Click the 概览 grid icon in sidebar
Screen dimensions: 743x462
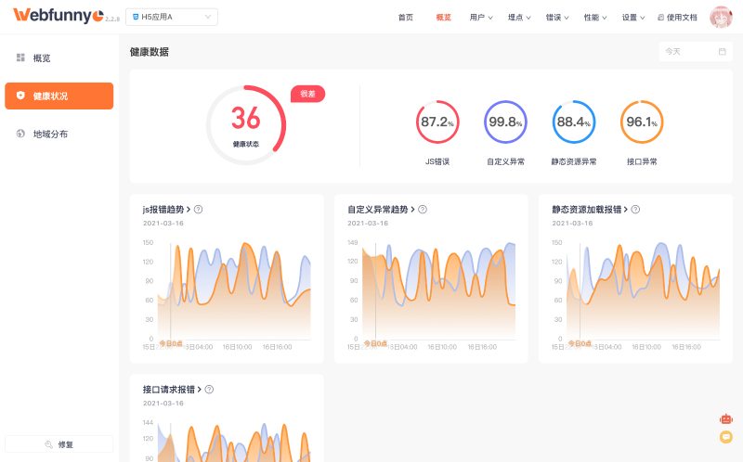20,58
